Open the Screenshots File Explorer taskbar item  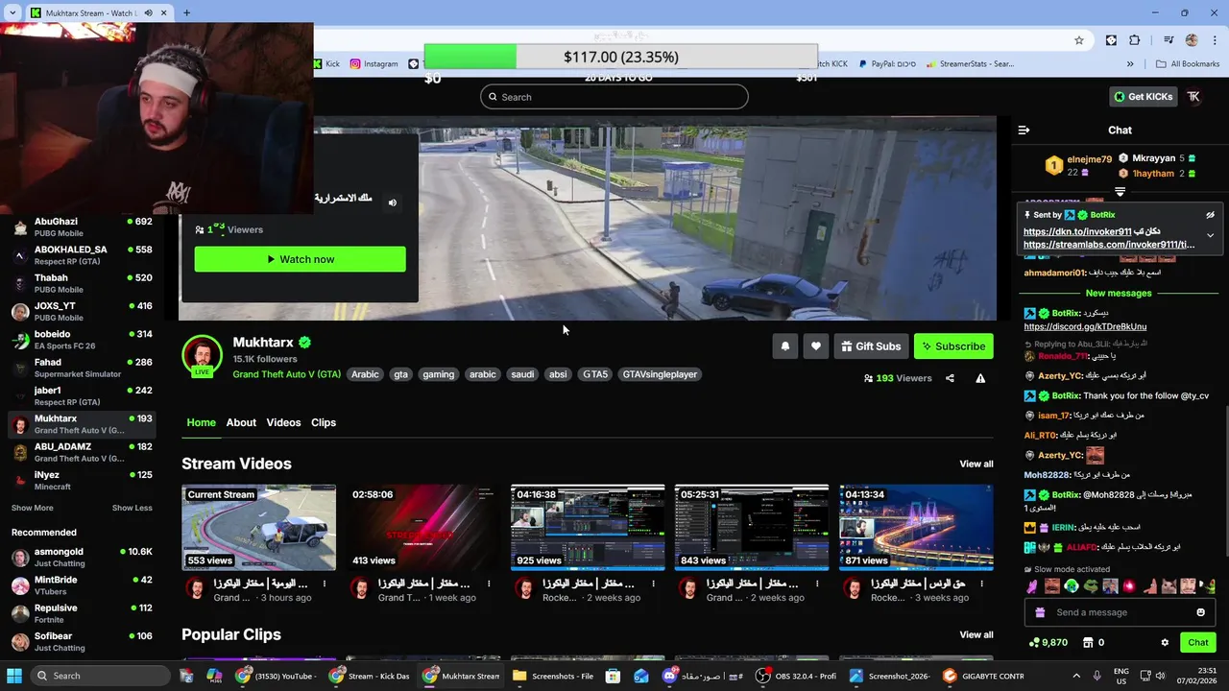pos(553,676)
